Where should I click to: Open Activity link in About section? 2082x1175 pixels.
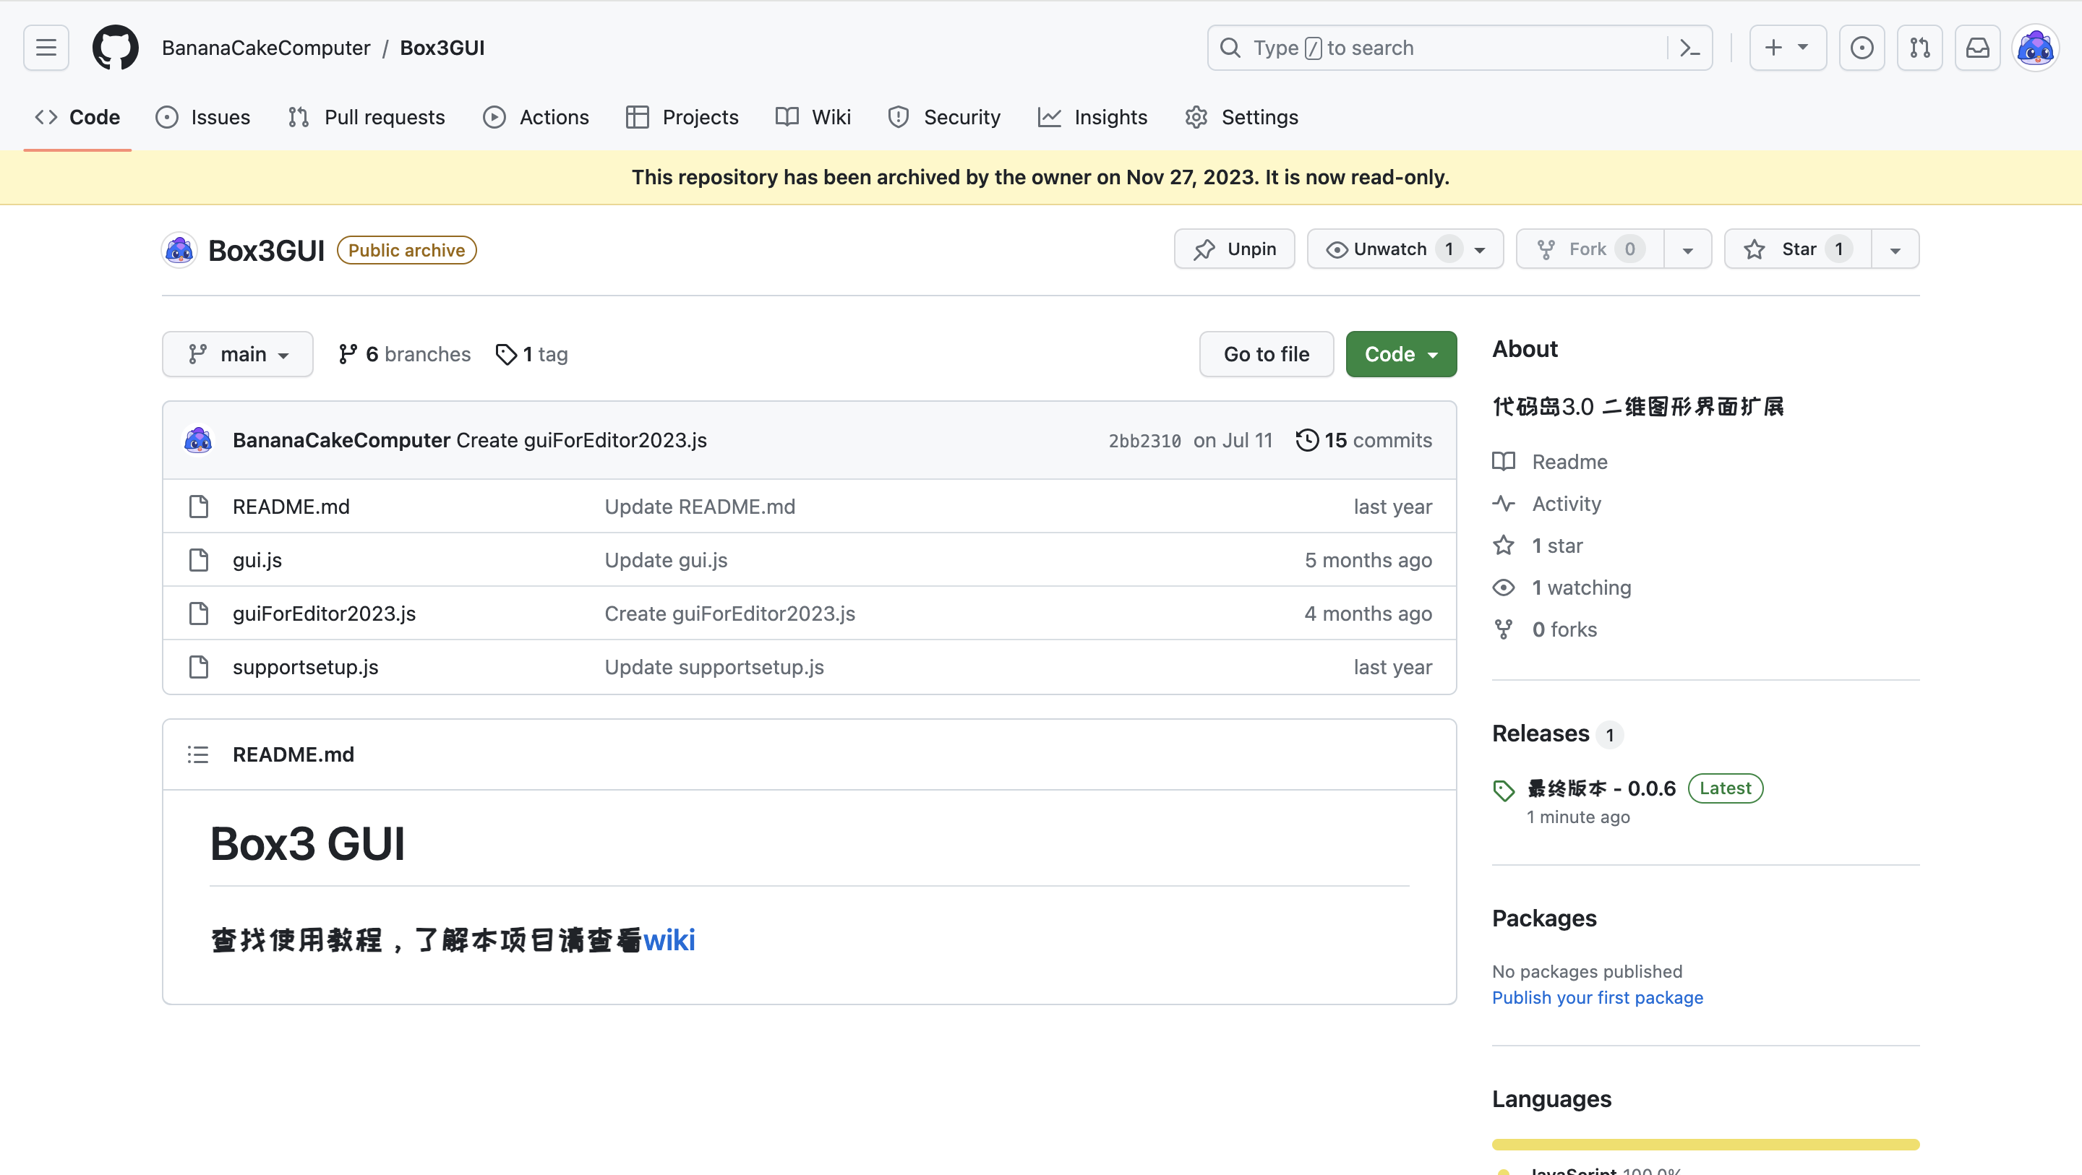1547,504
